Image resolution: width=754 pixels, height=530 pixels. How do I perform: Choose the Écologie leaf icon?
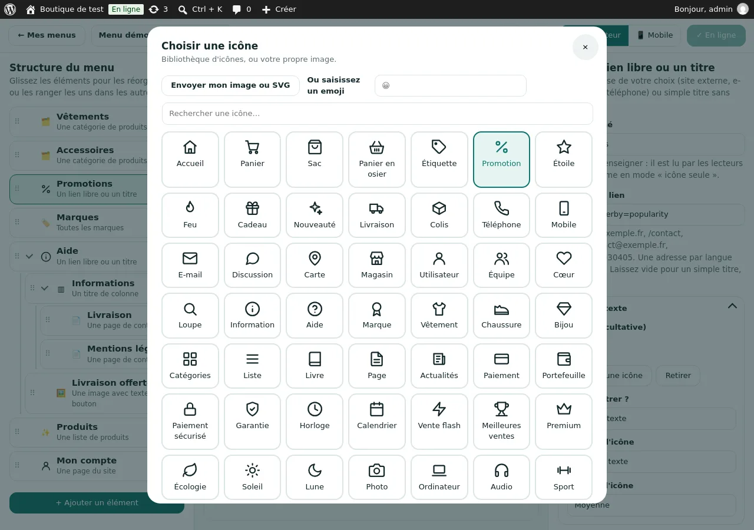pyautogui.click(x=190, y=478)
